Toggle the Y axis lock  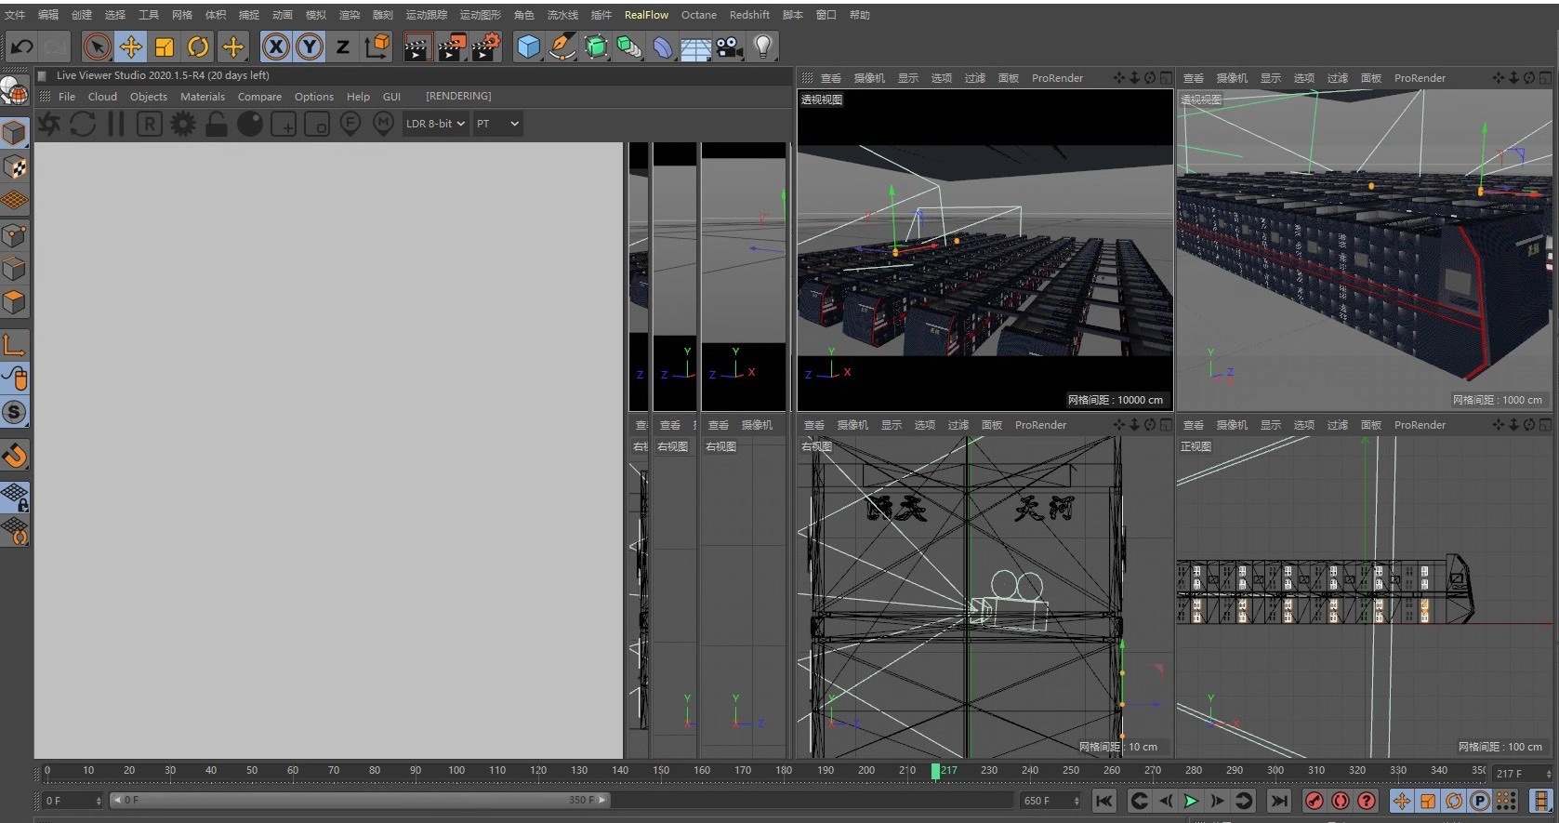(x=310, y=46)
